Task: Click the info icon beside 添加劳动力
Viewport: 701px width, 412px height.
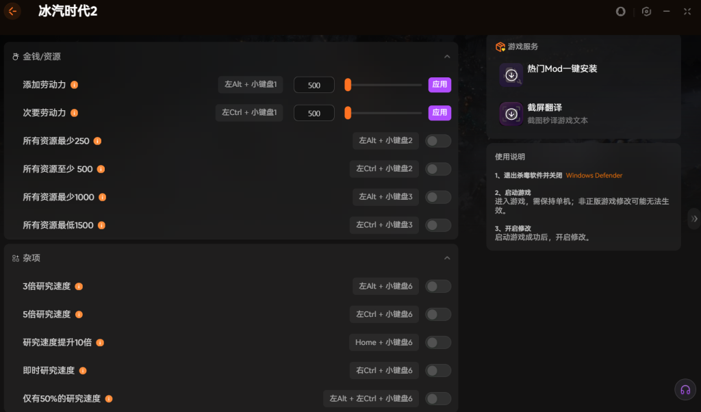Action: coord(75,85)
